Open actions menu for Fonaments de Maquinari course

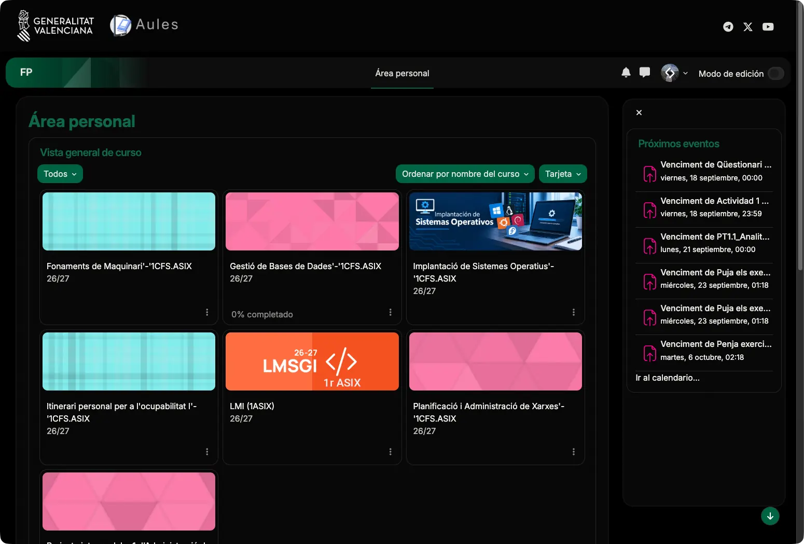click(207, 312)
